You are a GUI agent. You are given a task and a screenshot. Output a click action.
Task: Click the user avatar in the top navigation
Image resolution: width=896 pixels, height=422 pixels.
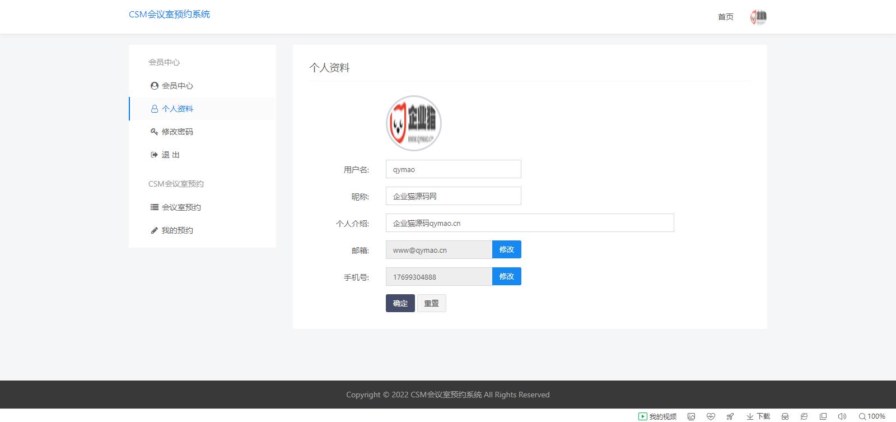tap(758, 17)
